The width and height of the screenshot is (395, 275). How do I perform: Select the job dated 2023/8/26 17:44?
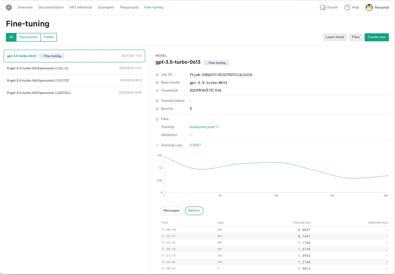(x=74, y=68)
